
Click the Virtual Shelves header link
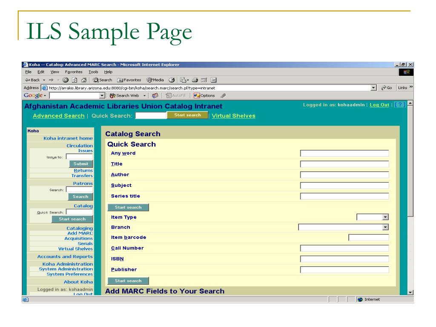pyautogui.click(x=233, y=116)
